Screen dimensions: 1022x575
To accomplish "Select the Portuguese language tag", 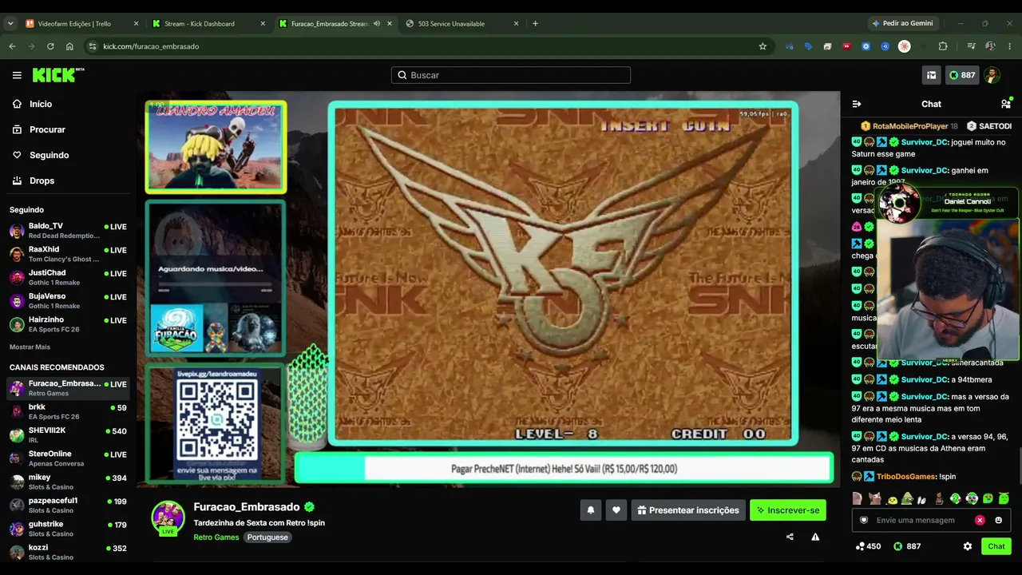I will [267, 537].
